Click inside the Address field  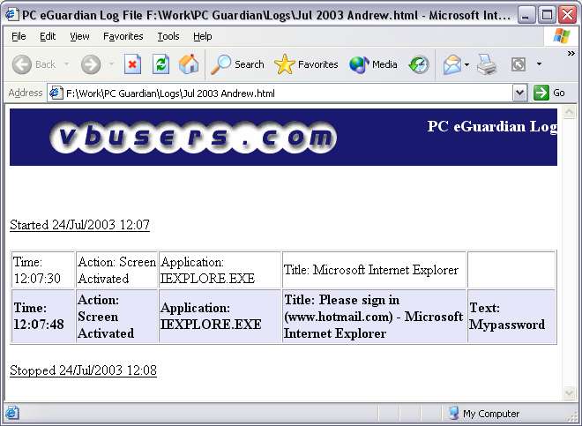click(282, 93)
